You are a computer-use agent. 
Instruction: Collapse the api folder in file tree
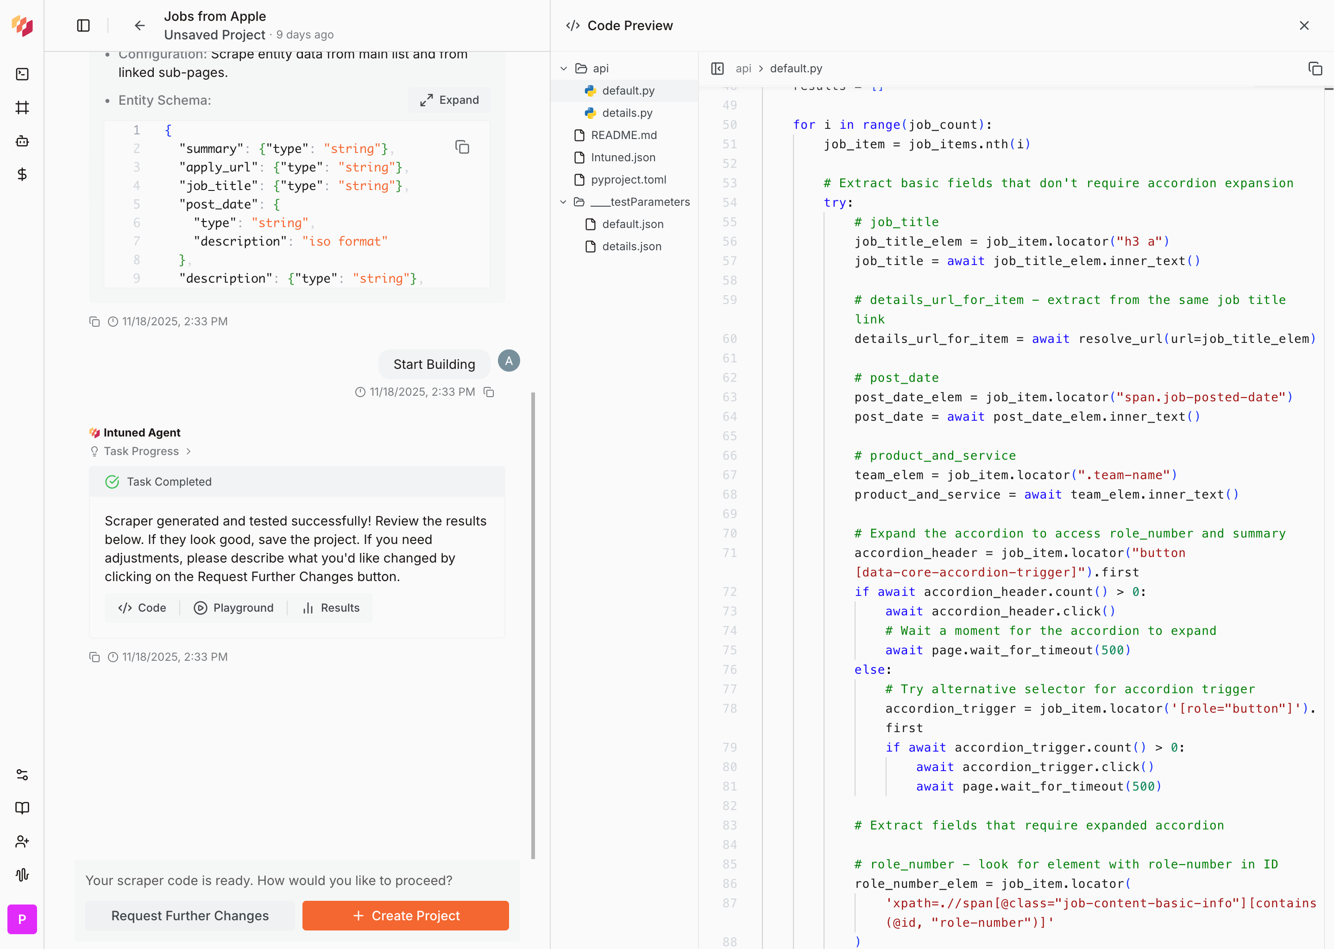pyautogui.click(x=564, y=69)
